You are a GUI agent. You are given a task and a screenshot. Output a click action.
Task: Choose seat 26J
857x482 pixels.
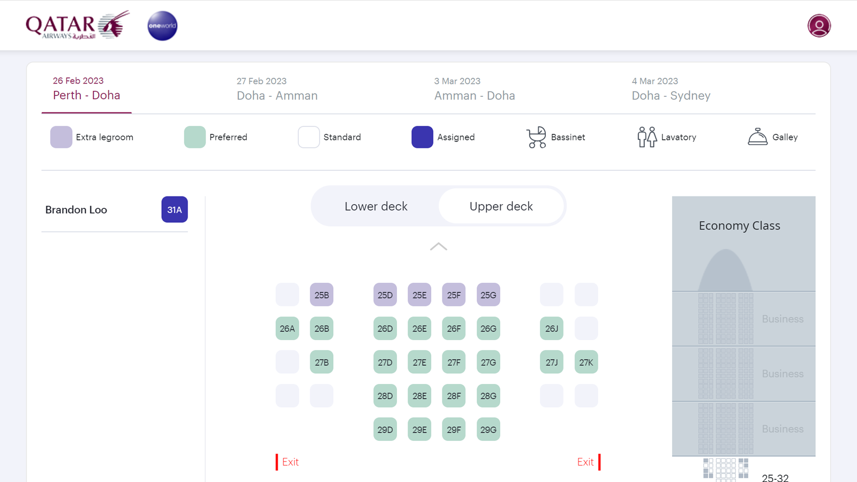tap(552, 328)
